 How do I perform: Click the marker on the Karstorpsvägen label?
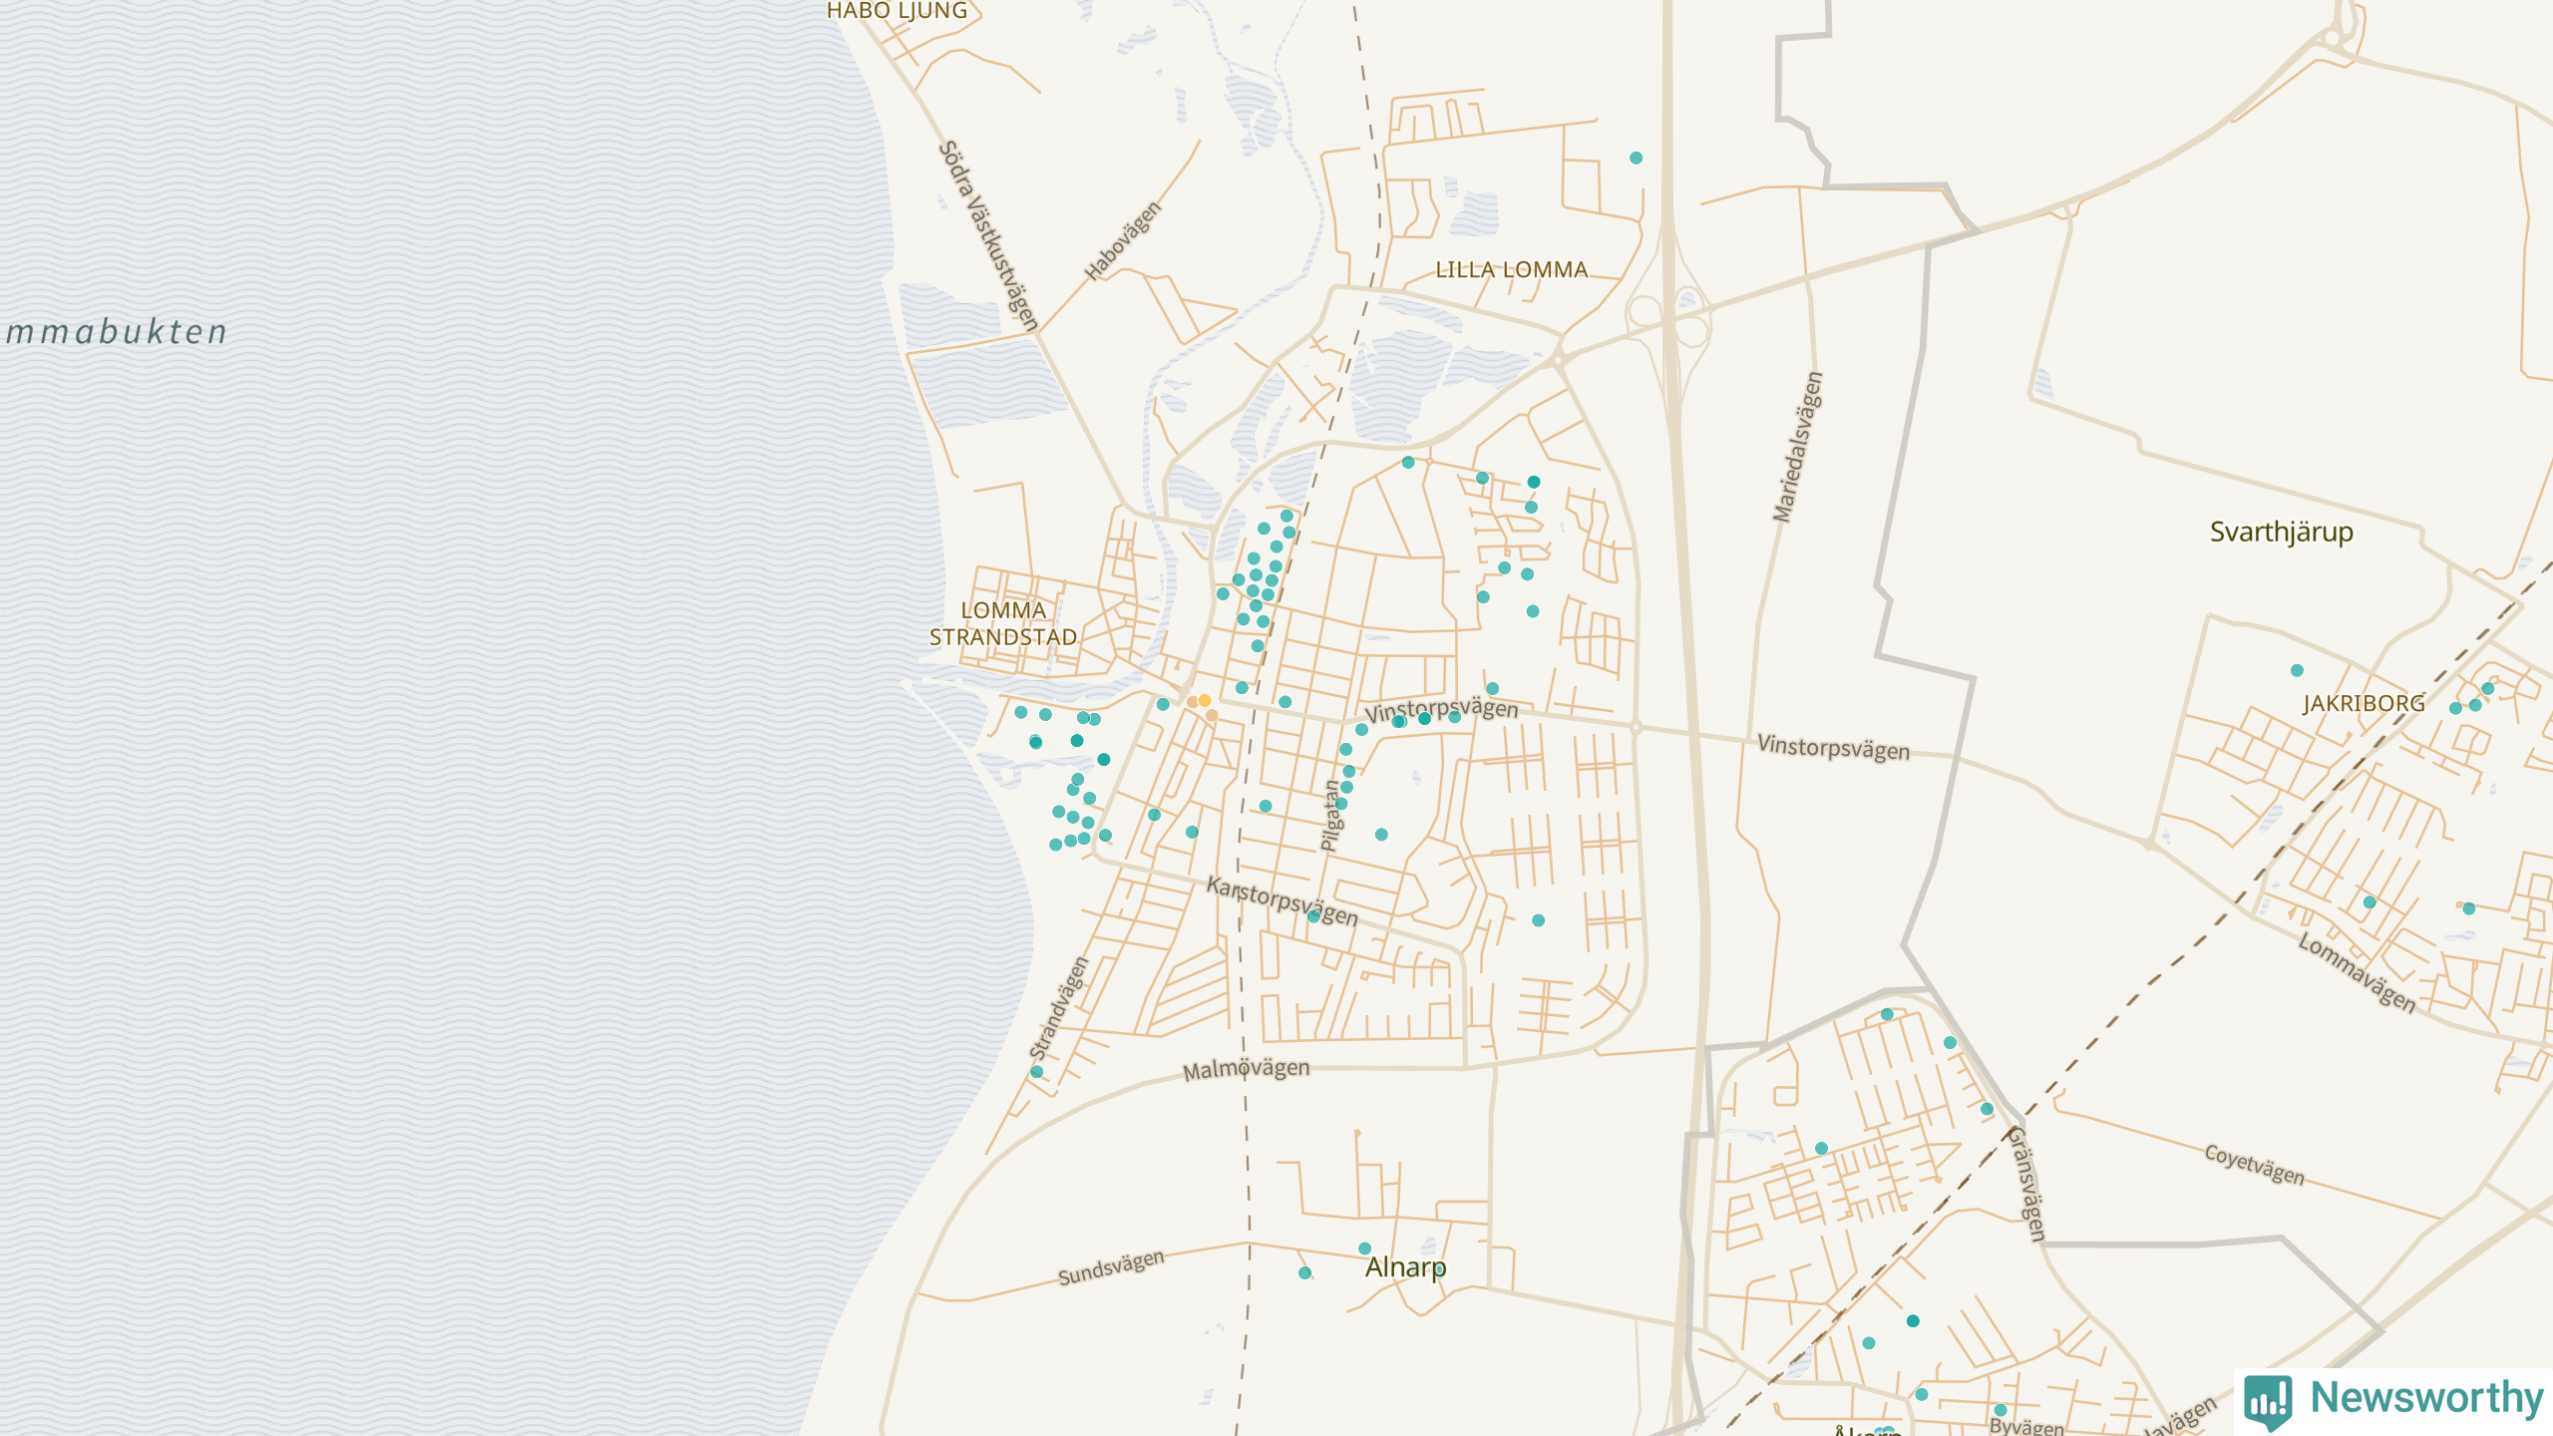(1313, 916)
